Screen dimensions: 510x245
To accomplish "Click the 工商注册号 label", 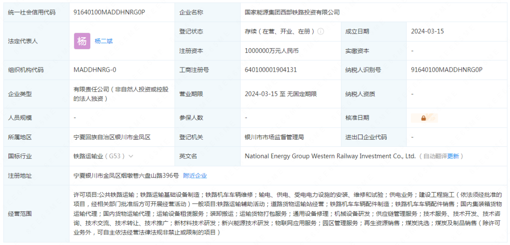I will pyautogui.click(x=194, y=70).
